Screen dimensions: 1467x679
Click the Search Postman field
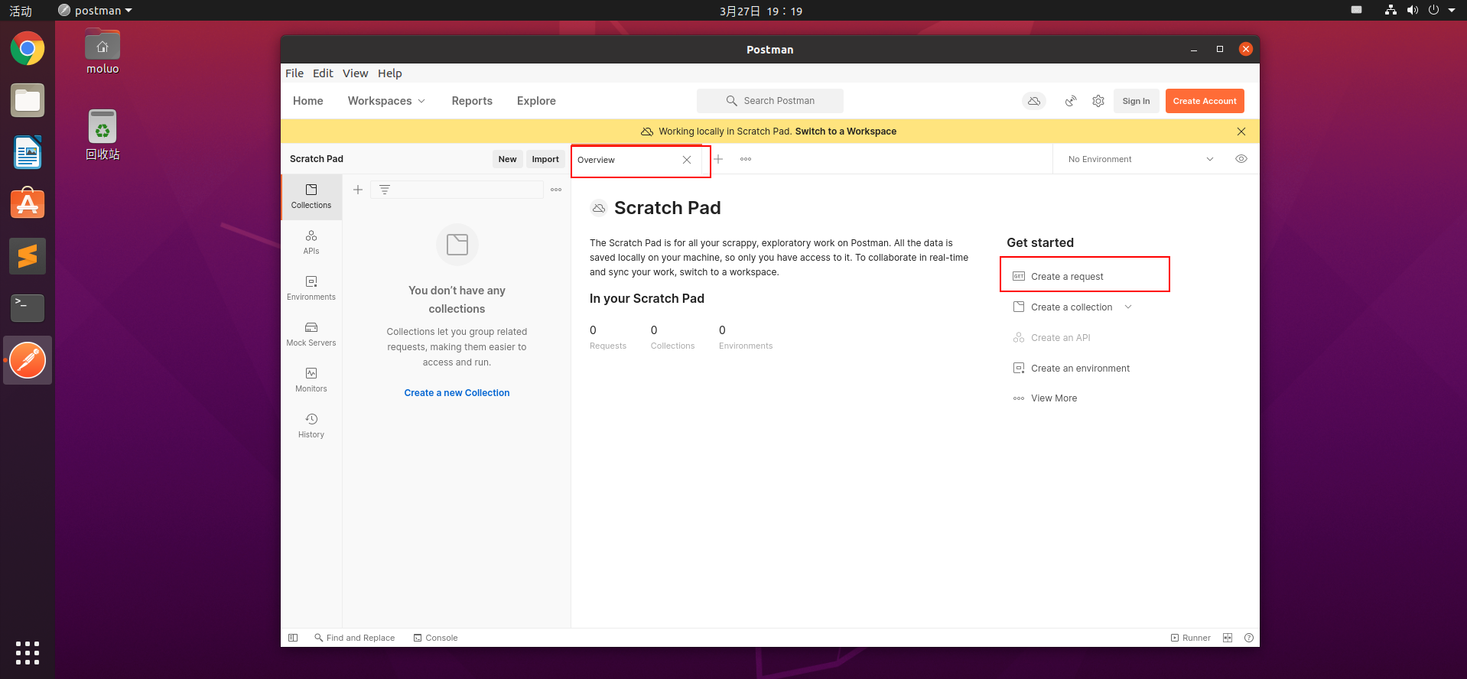pyautogui.click(x=770, y=101)
